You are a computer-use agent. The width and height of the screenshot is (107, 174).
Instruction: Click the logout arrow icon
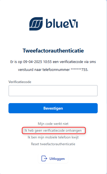click(x=44, y=158)
